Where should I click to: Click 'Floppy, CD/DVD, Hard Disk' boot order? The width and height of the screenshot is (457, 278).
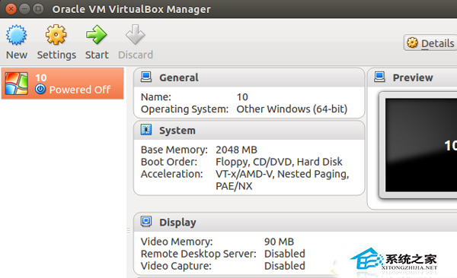[279, 162]
